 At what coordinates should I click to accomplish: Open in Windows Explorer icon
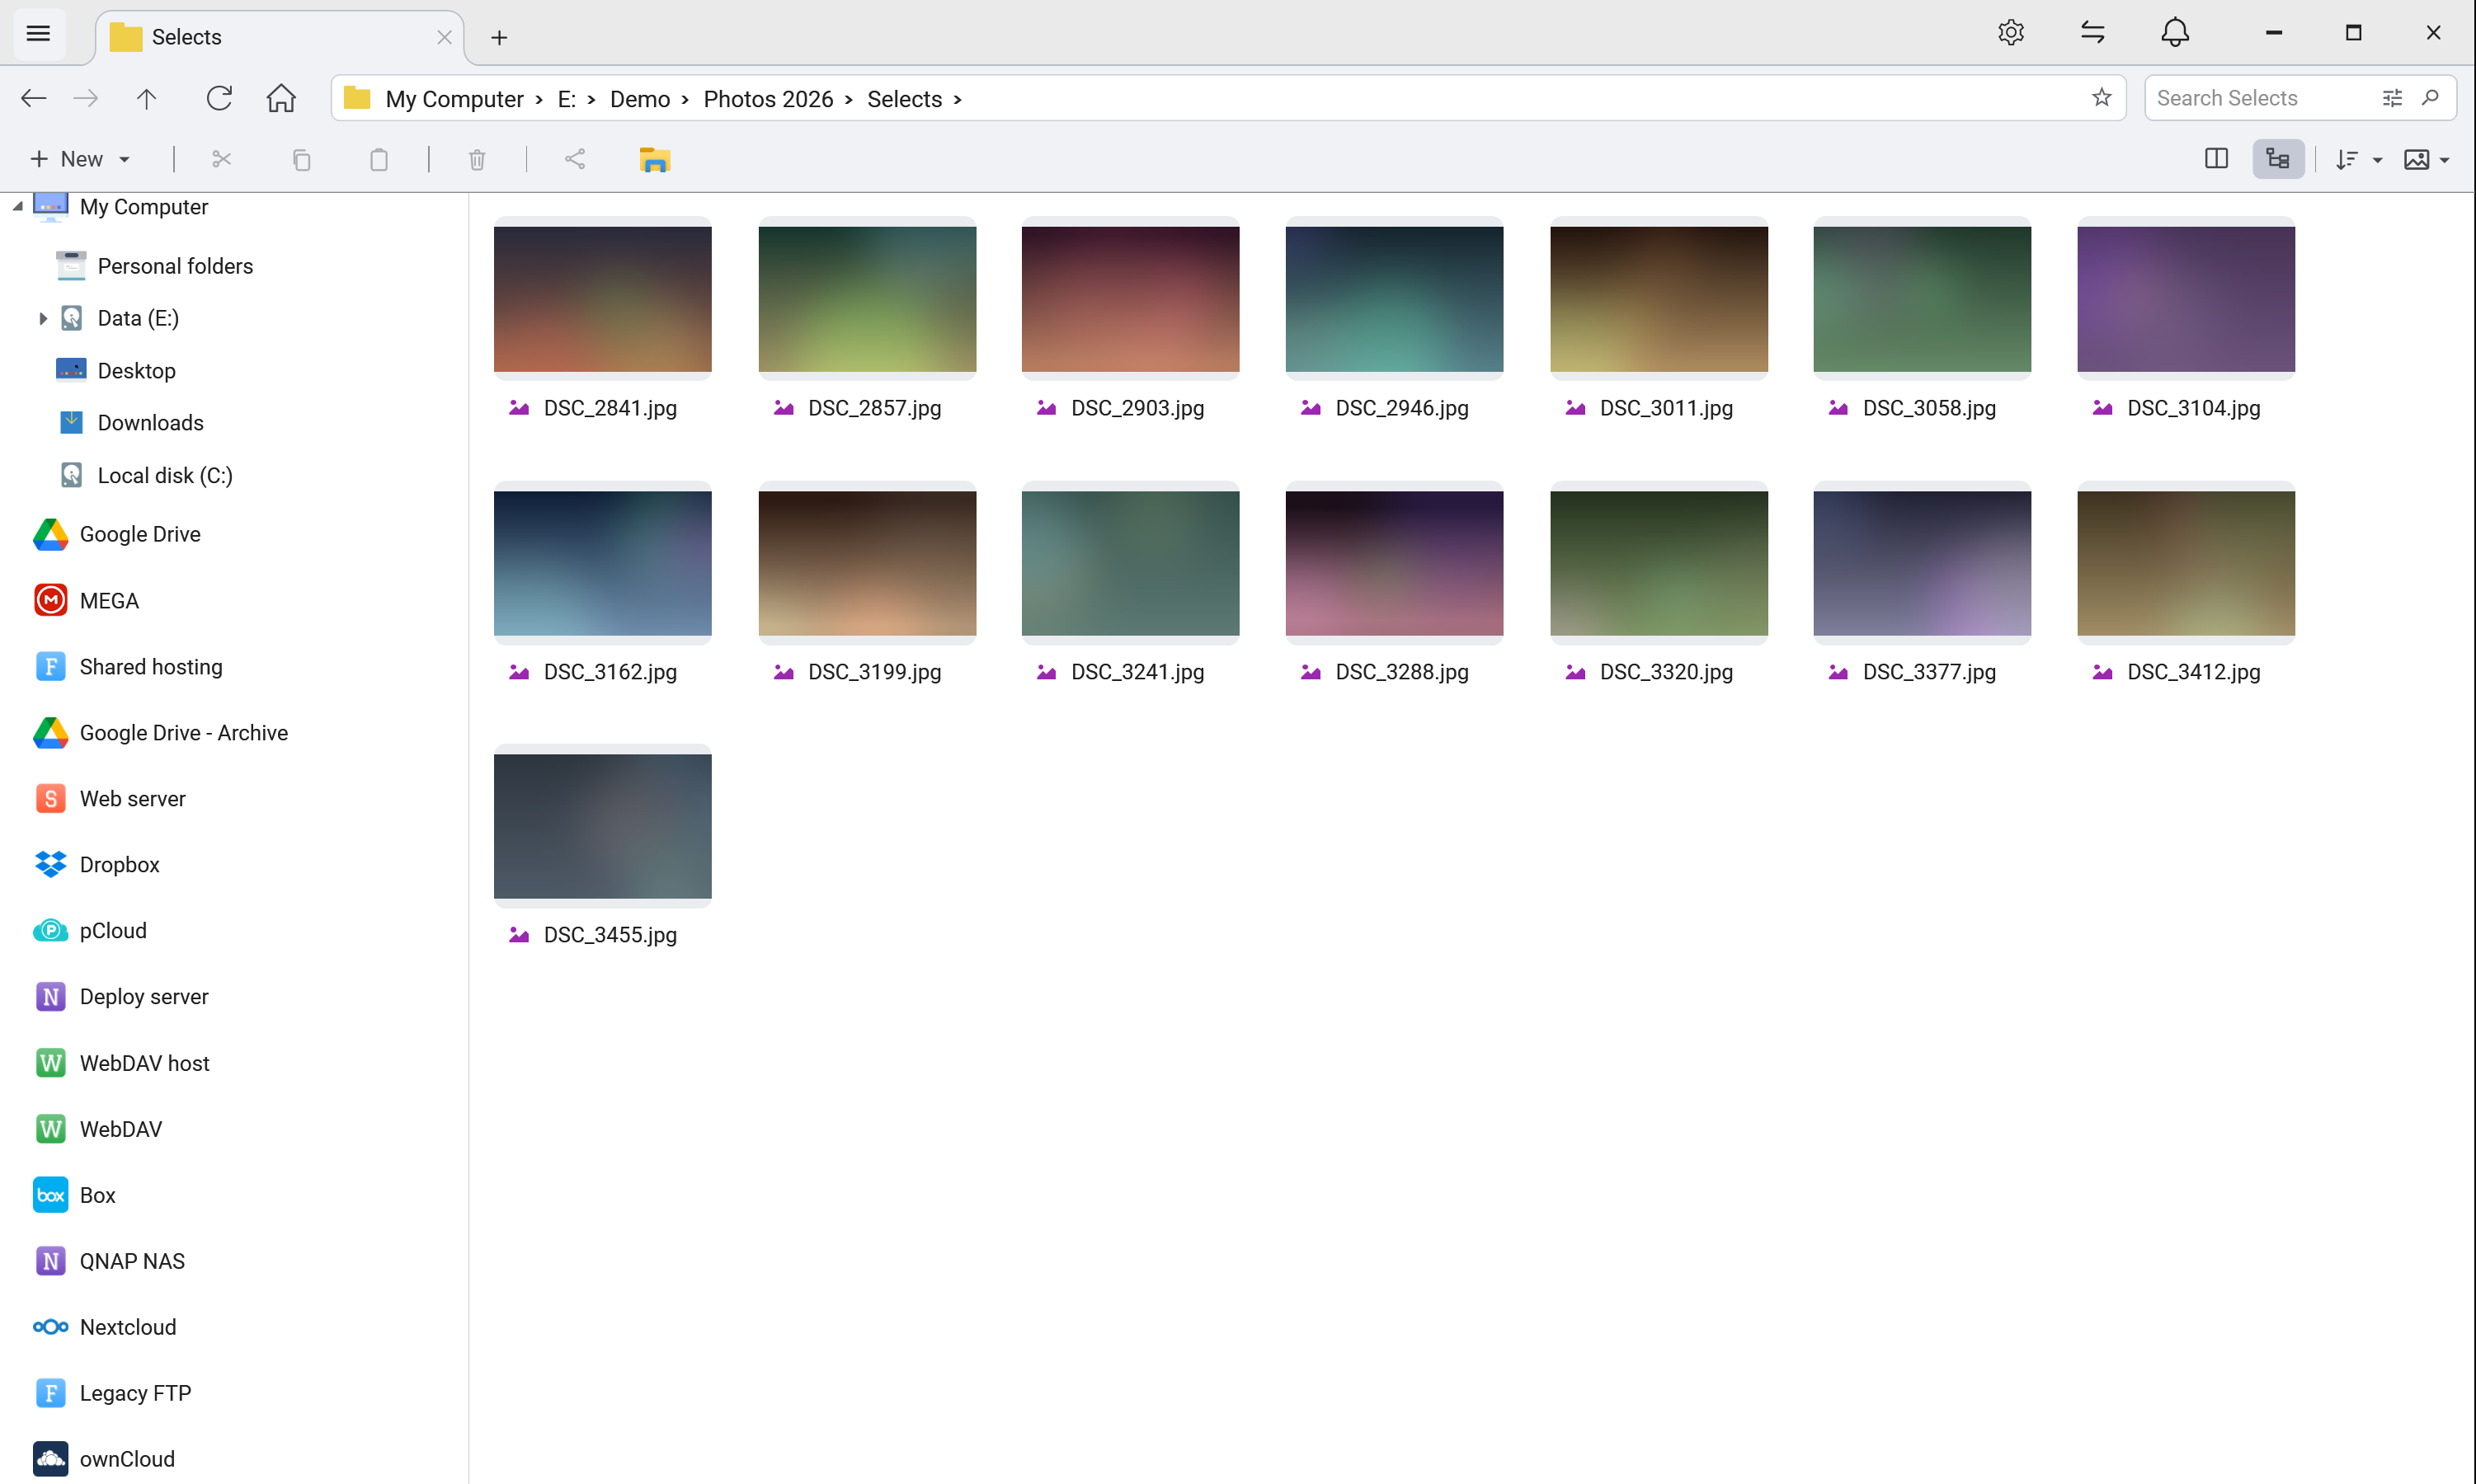(x=654, y=159)
